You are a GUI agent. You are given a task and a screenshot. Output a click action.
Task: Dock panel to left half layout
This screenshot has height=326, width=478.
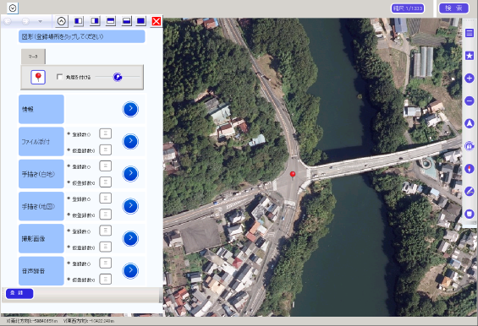point(79,21)
